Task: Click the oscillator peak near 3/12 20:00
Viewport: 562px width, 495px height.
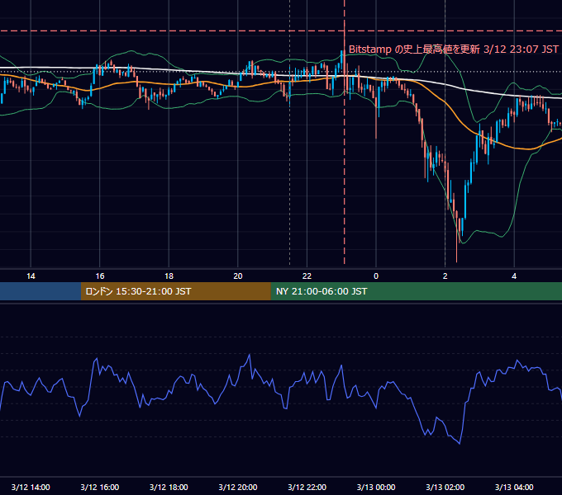Action: 250,355
